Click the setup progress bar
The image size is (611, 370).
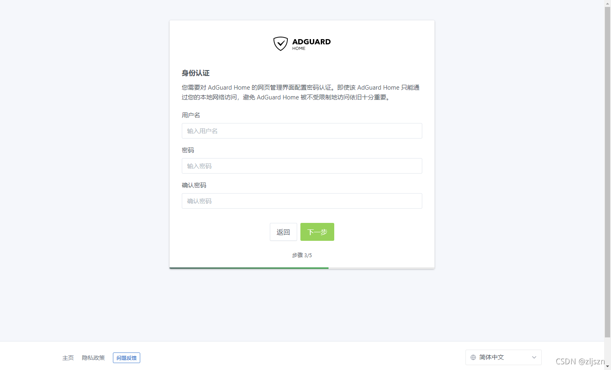(x=302, y=268)
